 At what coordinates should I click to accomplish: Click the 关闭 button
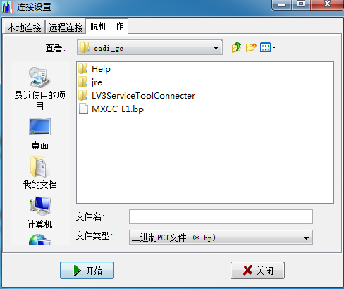coord(257,271)
